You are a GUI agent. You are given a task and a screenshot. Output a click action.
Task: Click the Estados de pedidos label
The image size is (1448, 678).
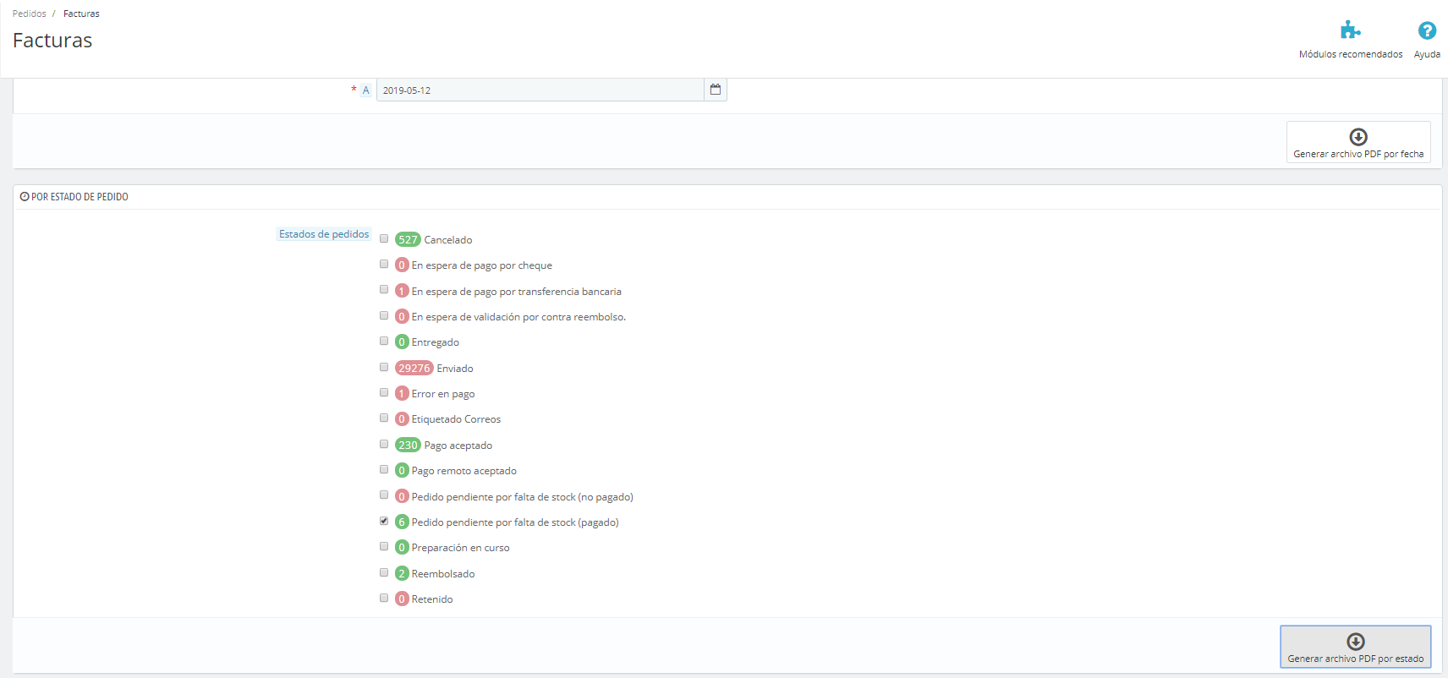tap(324, 234)
